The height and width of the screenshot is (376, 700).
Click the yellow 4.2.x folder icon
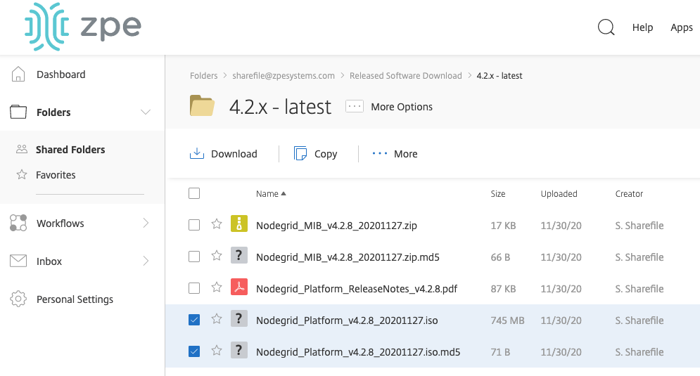(x=202, y=105)
